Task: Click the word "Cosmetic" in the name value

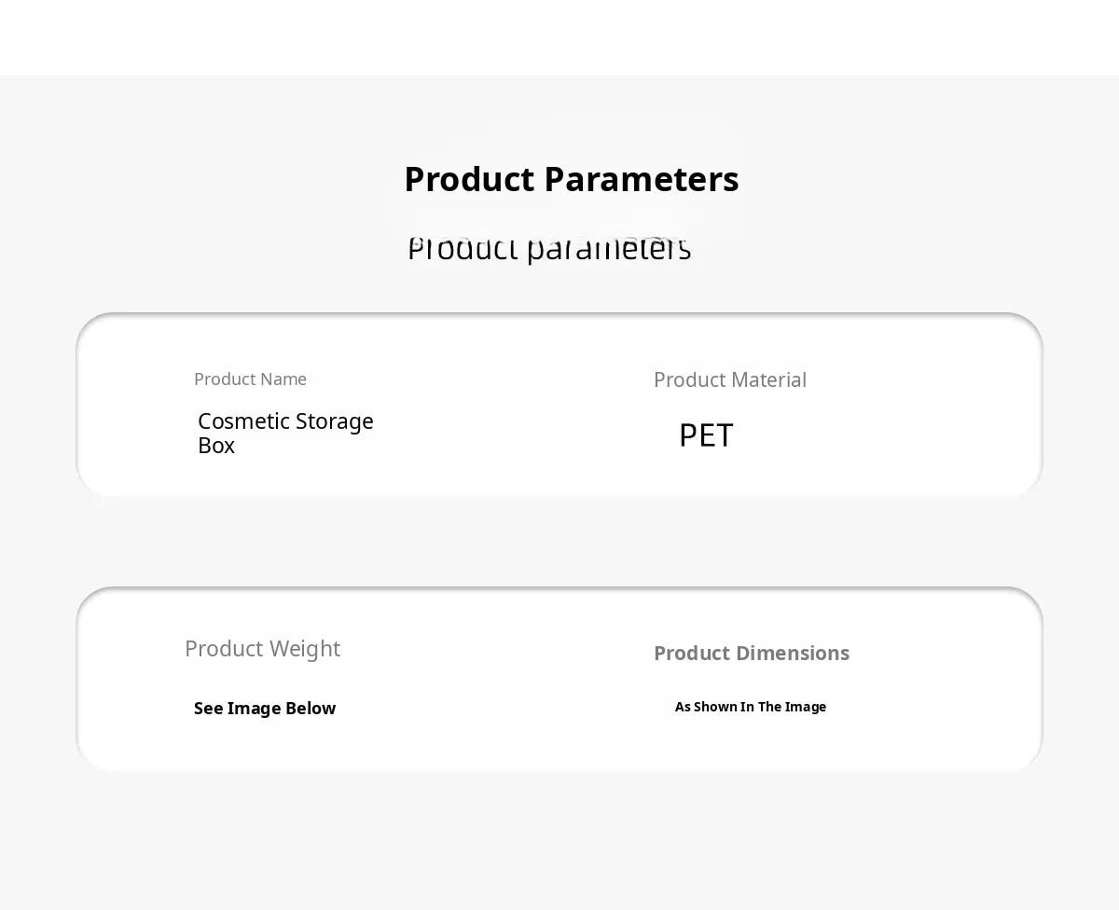Action: (244, 421)
